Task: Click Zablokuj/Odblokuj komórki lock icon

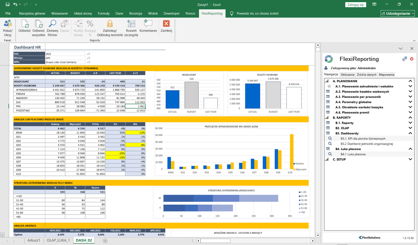Action: (x=110, y=24)
